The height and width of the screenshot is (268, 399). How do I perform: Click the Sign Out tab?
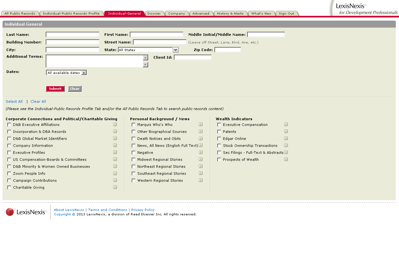[286, 13]
